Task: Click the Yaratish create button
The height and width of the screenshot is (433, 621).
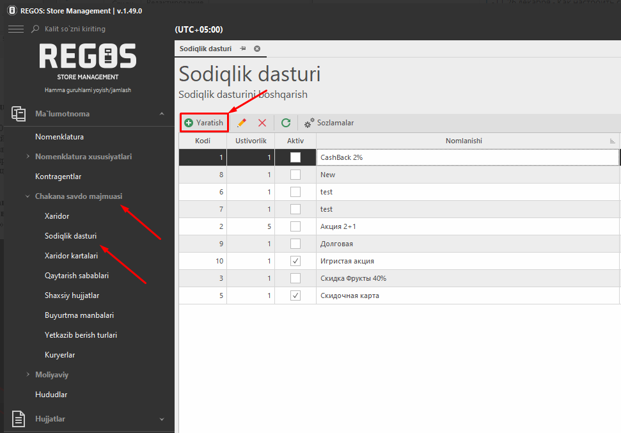Action: [x=204, y=123]
